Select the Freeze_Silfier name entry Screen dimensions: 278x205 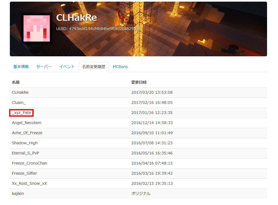[x=24, y=173]
